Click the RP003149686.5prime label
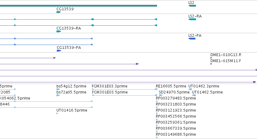The height and width of the screenshot is (139, 257). click(x=176, y=134)
